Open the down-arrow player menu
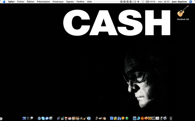 click(130, 2)
